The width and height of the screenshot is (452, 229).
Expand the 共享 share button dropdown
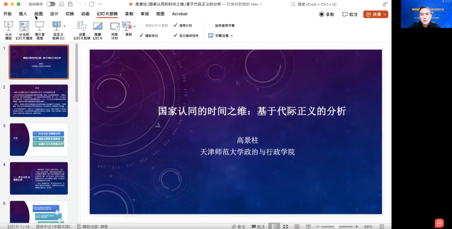coord(385,14)
